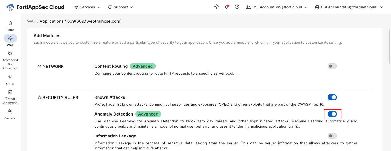
Task: Click the Anomaly Detection module title
Action: [114, 114]
